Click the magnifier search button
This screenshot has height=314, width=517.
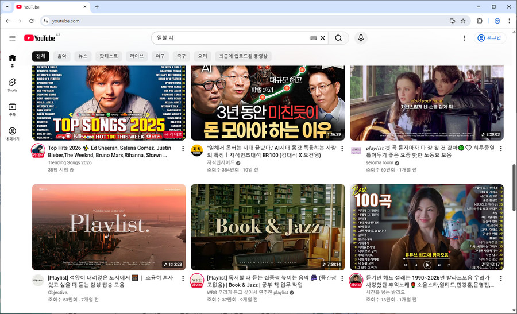point(338,38)
